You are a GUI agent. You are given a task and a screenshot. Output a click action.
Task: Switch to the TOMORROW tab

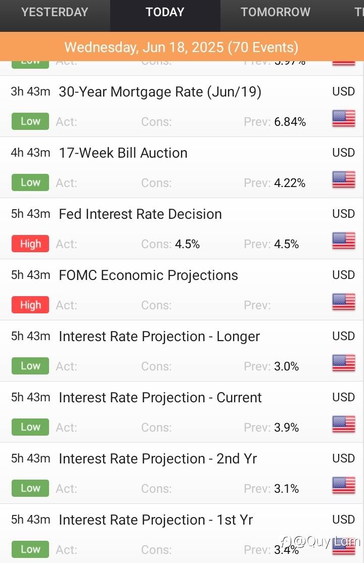(x=276, y=12)
